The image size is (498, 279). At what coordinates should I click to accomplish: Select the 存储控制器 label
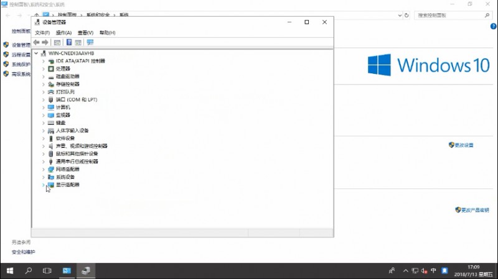(68, 84)
